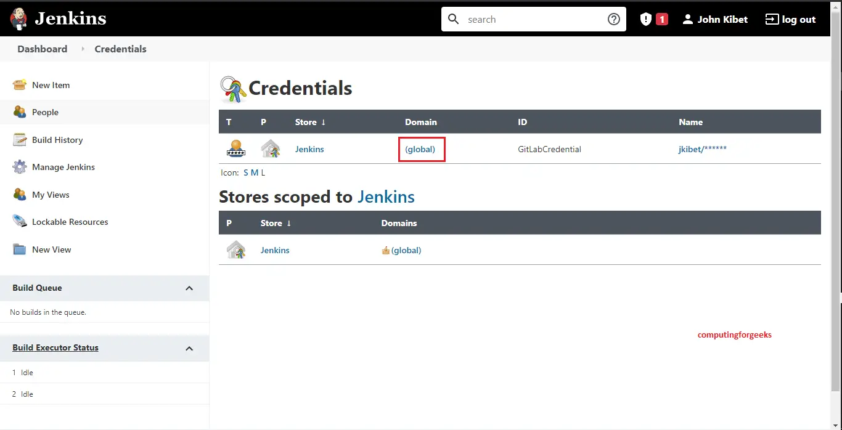
Task: Open the jkibet/****** credential link
Action: 702,149
